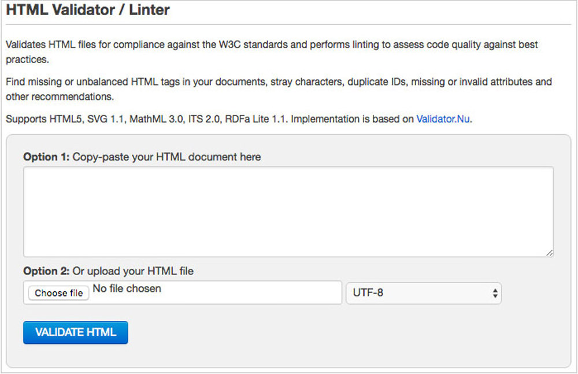Click the 'Or upload your HTML file' text
The width and height of the screenshot is (578, 374).
coord(133,271)
